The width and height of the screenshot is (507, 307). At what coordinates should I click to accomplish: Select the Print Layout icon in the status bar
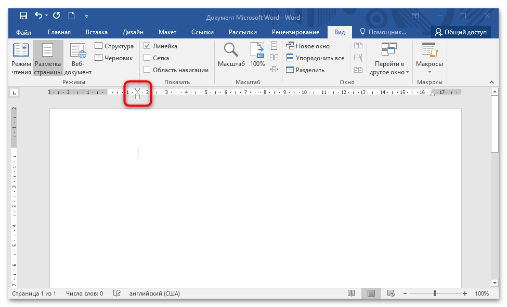371,293
